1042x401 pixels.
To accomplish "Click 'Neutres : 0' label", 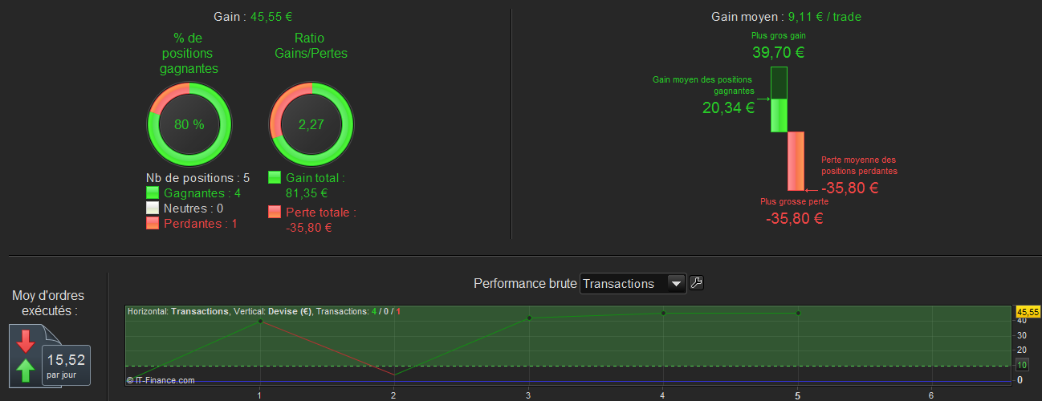I will [x=193, y=209].
